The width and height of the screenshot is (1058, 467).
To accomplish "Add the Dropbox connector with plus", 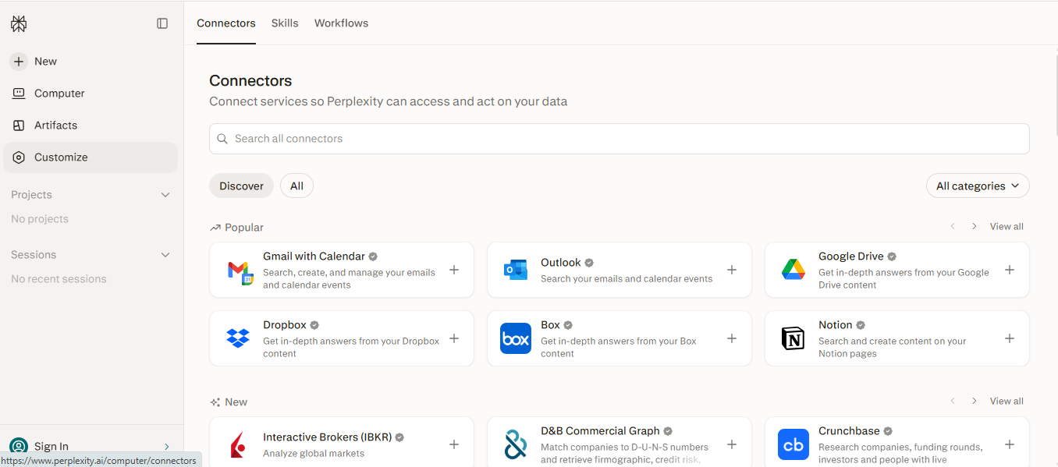I will click(454, 338).
